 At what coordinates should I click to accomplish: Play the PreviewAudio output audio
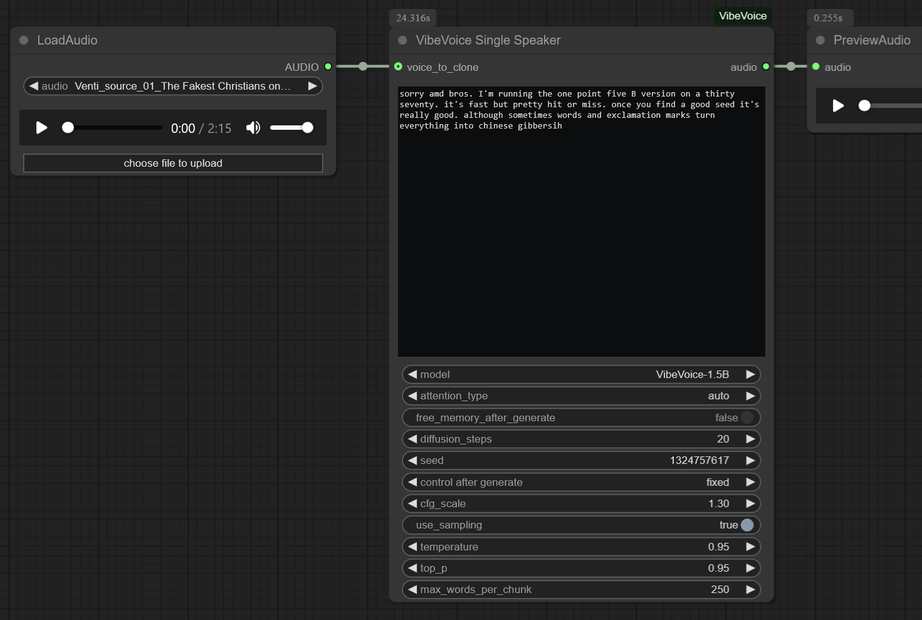point(838,105)
